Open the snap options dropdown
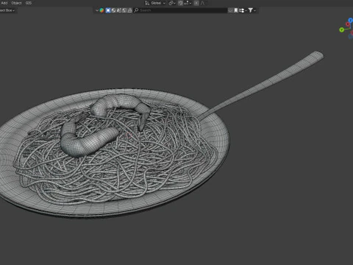The image size is (353, 265). click(188, 3)
